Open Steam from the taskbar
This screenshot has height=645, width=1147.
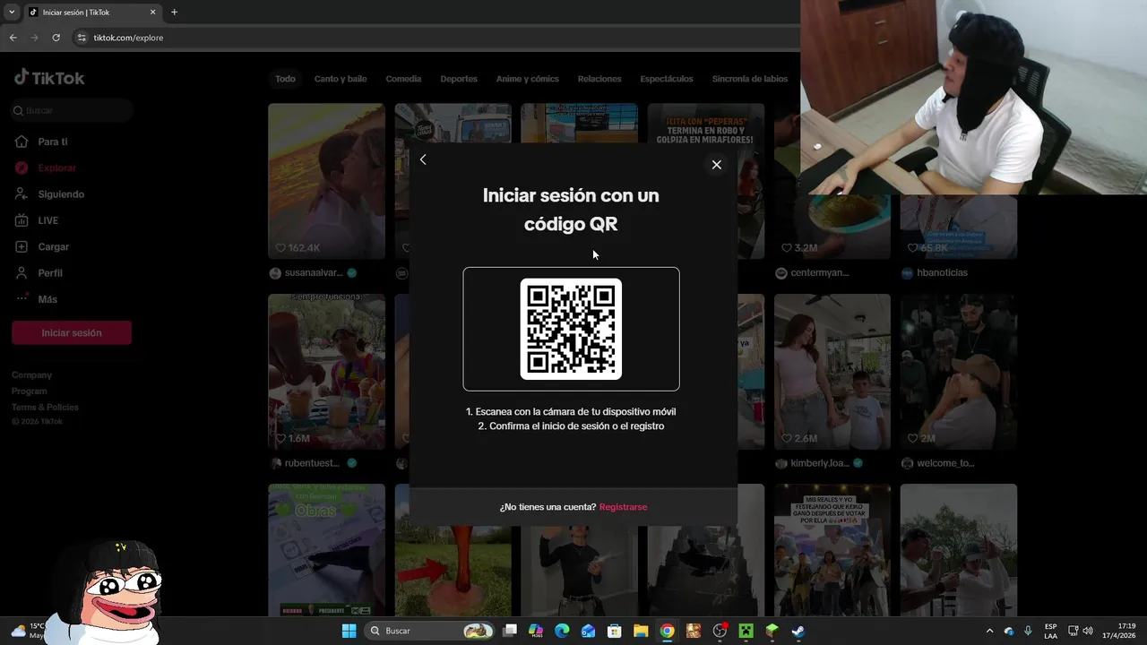click(798, 631)
